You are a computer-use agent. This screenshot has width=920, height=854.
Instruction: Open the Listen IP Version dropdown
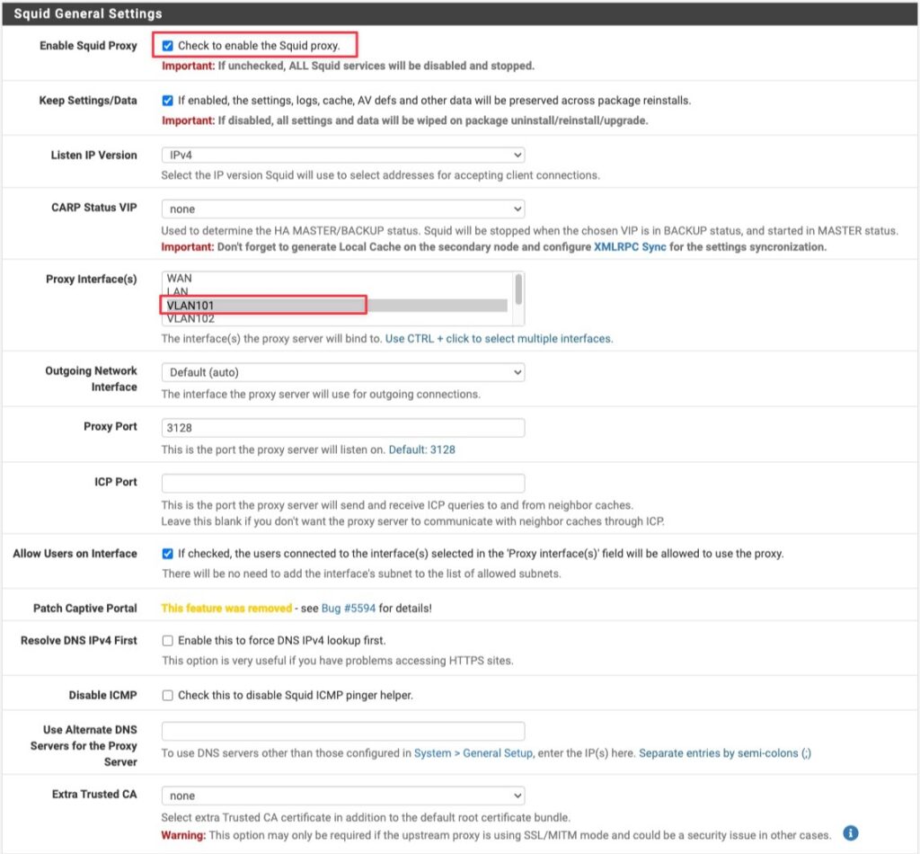click(342, 155)
